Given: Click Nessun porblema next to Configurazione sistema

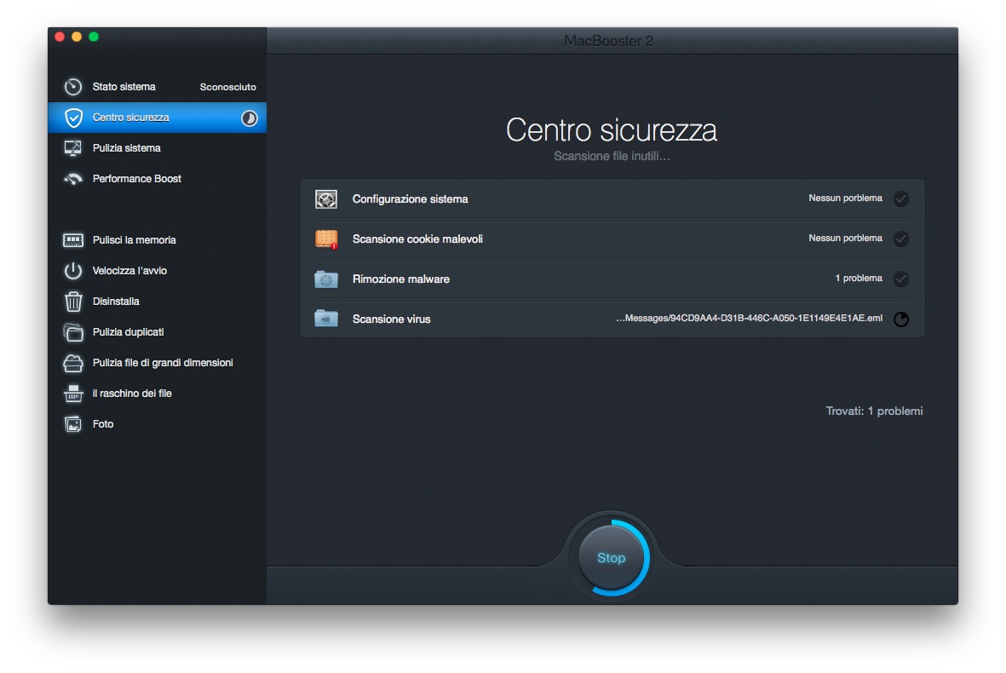Looking at the screenshot, I should 845,198.
